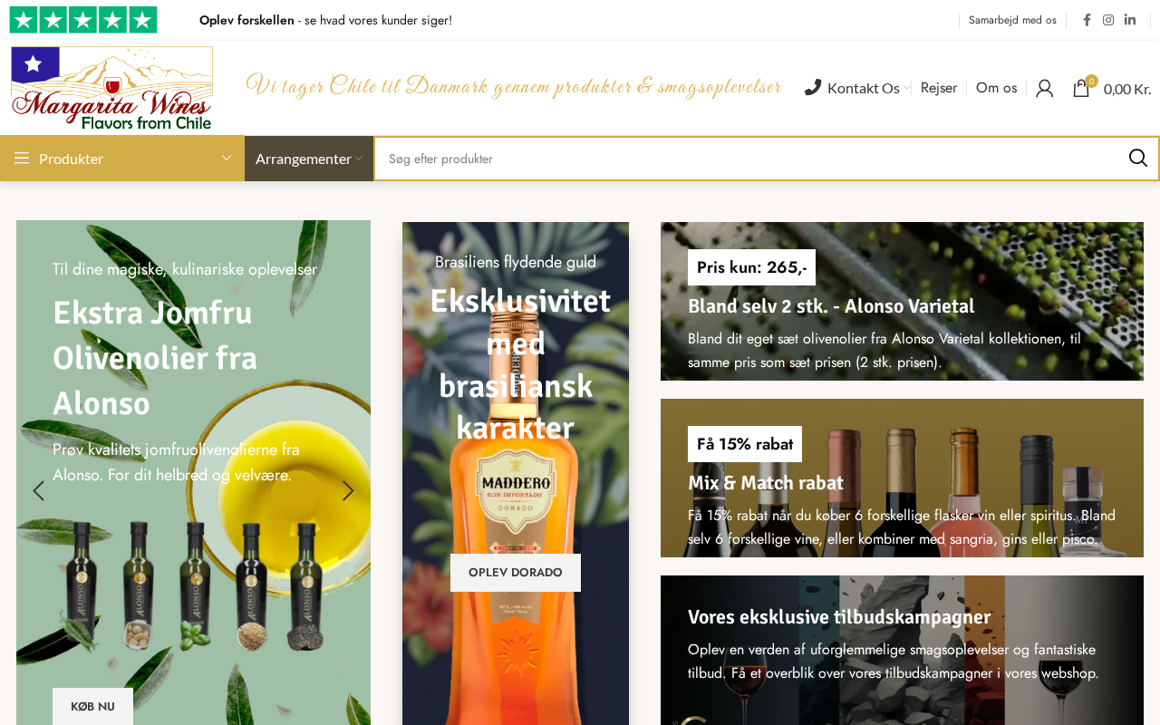Click the phone icon beside Kontakt Os
The image size is (1160, 725).
point(813,87)
